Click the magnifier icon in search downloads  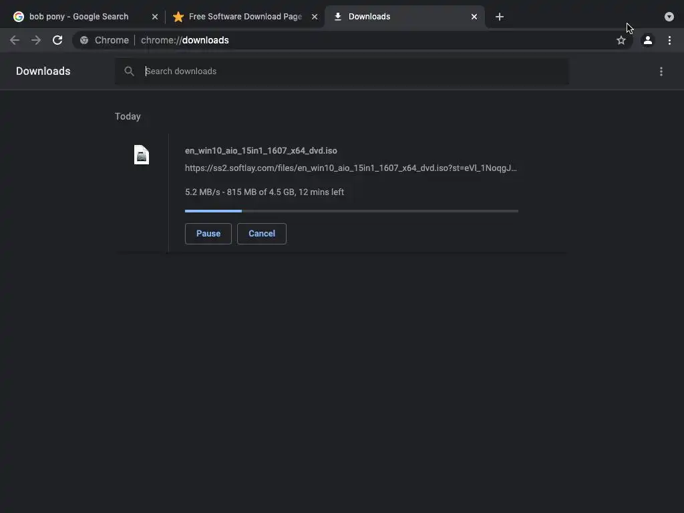coord(130,71)
